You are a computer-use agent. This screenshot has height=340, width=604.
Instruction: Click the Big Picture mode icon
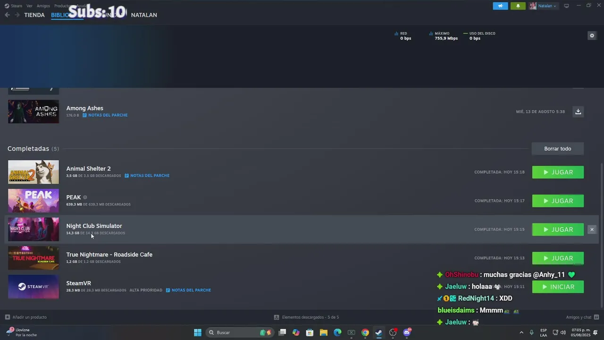[566, 6]
